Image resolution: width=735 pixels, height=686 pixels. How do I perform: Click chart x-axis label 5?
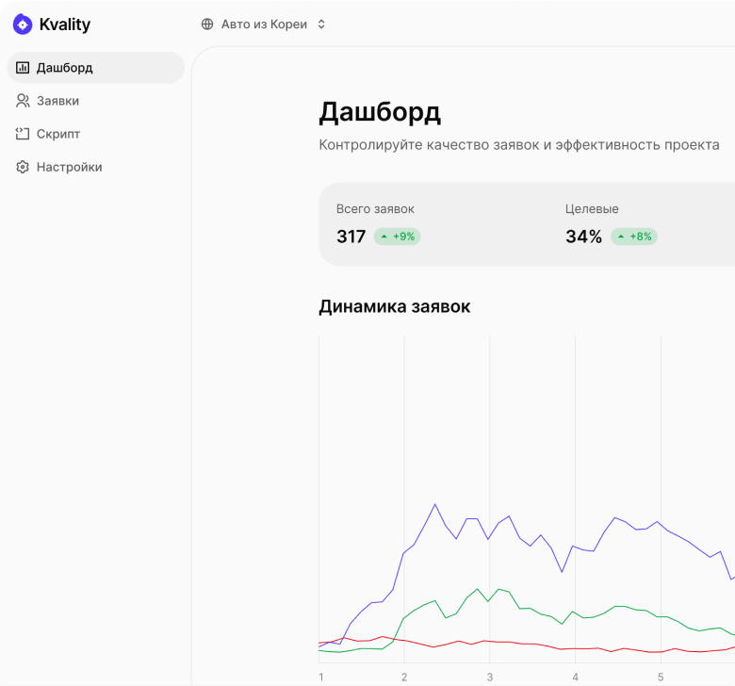click(661, 678)
